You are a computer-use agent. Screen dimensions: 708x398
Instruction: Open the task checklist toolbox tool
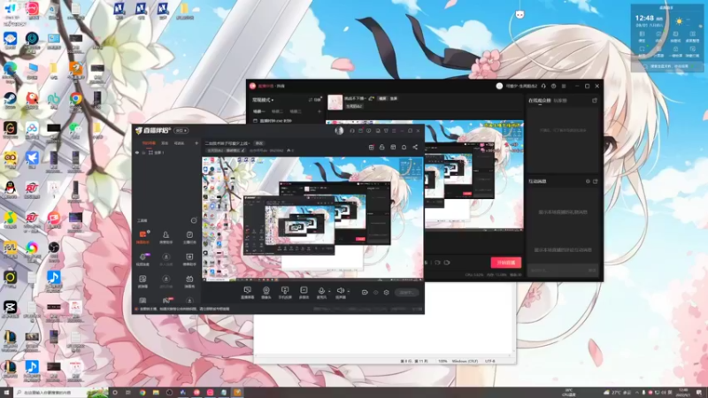[x=189, y=237]
